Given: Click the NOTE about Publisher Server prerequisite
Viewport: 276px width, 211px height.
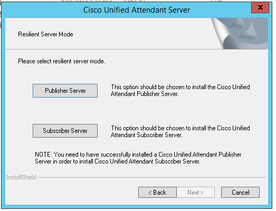Looking at the screenshot, I should (138, 158).
